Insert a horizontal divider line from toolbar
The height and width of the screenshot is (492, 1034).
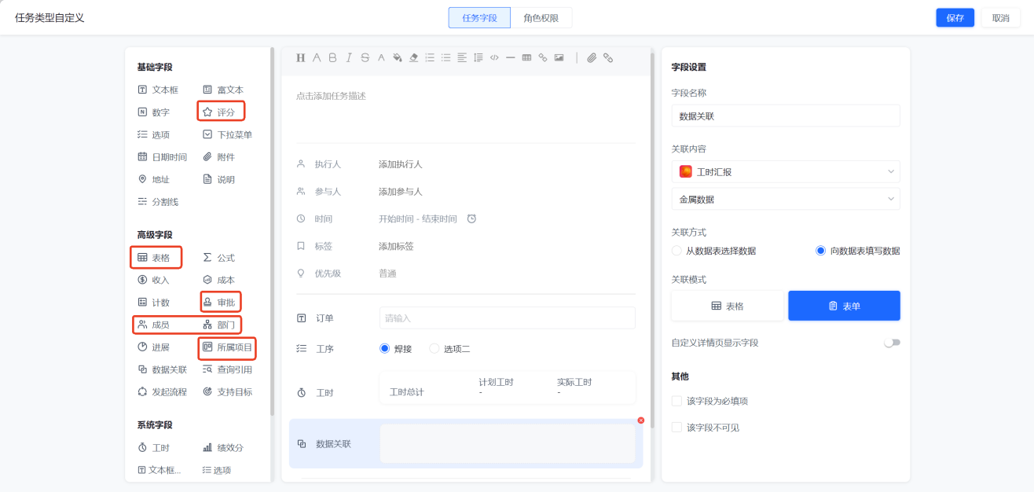click(510, 57)
